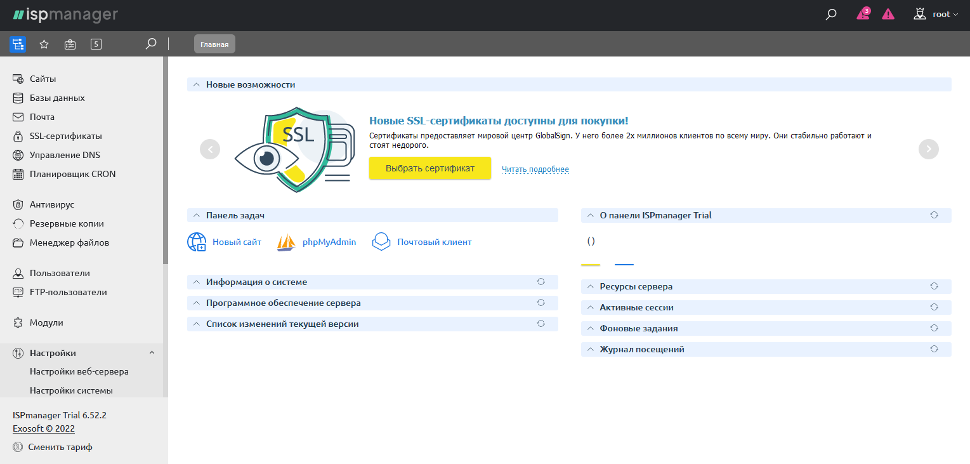Refresh the Ресурсы сервера block
Screen dimensions: 970x464
tap(934, 286)
